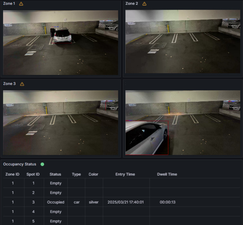Click the Entry Time column header
Image resolution: width=243 pixels, height=225 pixels.
[x=125, y=174]
